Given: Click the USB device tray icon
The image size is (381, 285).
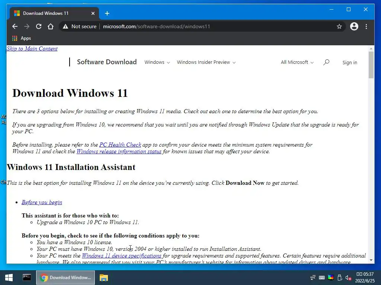Looking at the screenshot, I should tap(340, 278).
